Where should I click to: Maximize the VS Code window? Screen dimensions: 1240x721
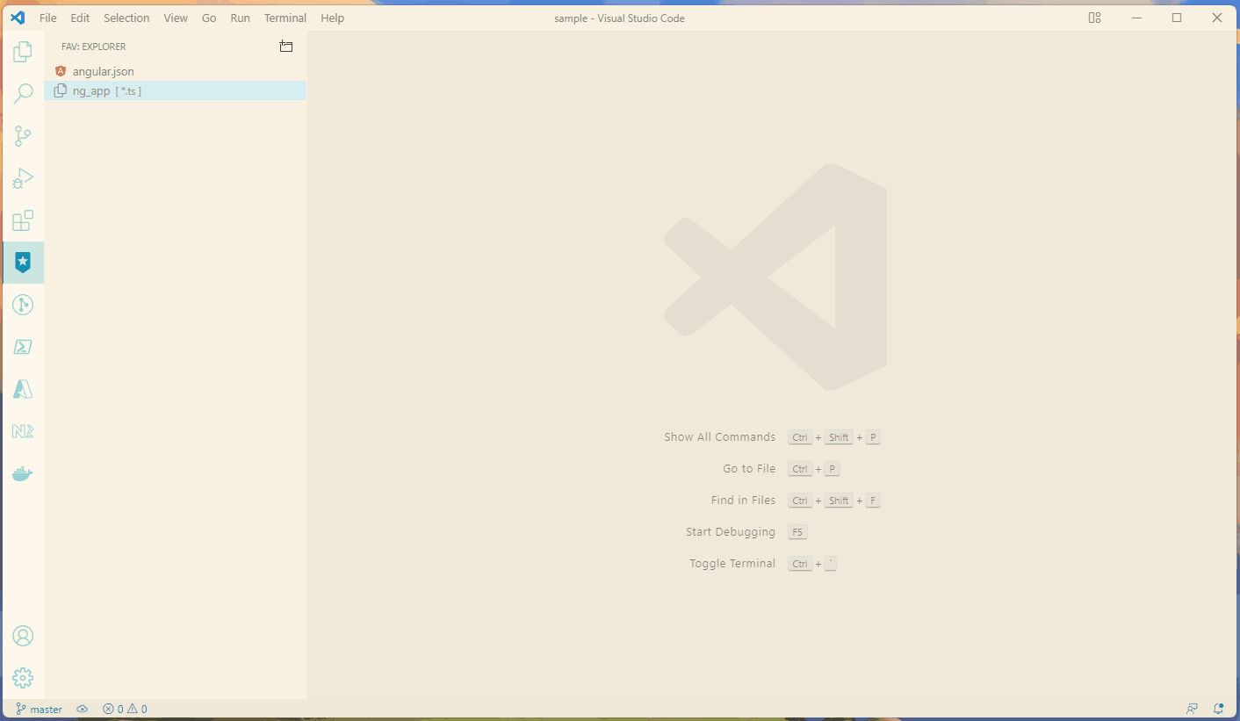pyautogui.click(x=1177, y=18)
